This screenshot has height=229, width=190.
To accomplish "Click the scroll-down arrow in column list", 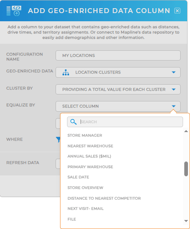I will tap(186, 221).
